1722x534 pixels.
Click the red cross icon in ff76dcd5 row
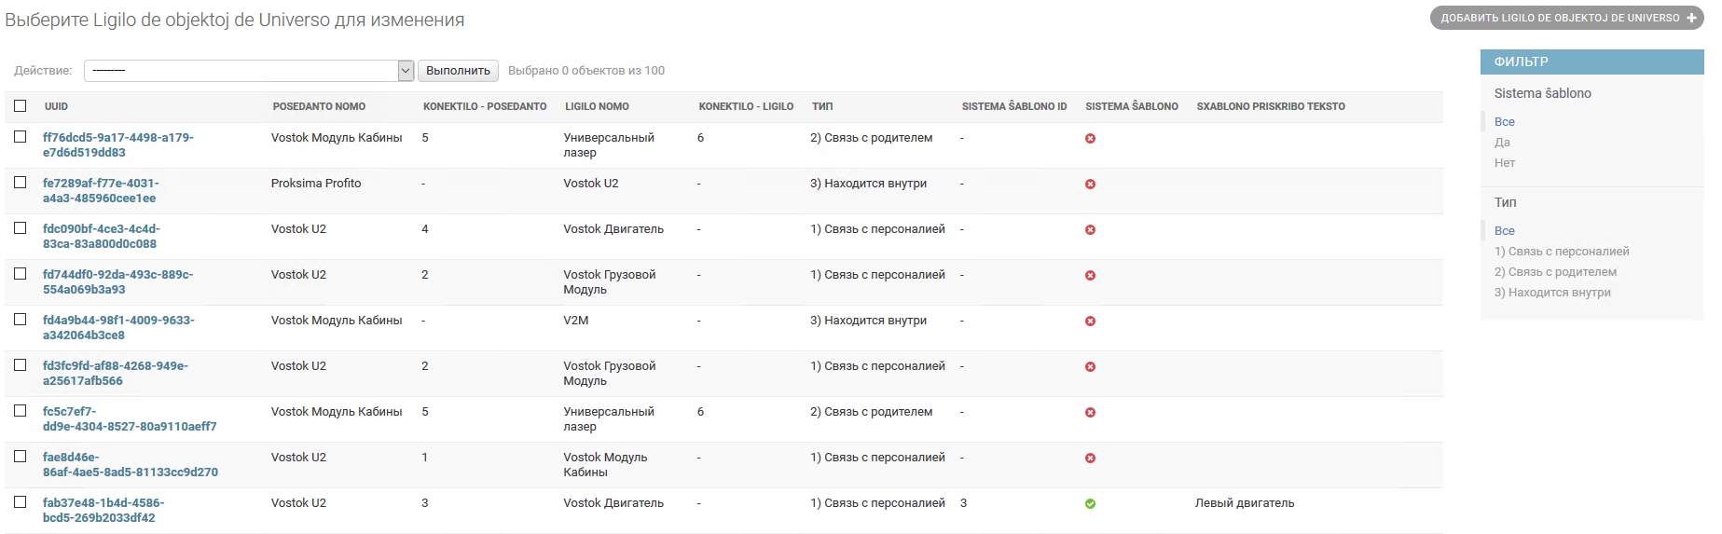click(x=1090, y=138)
